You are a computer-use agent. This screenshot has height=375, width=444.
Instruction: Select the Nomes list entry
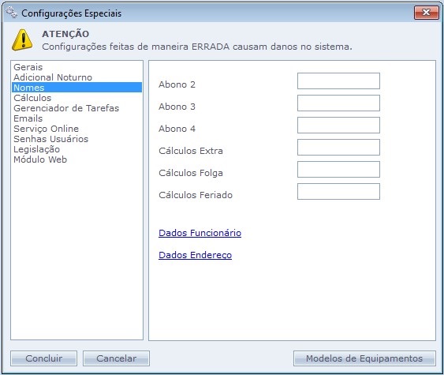coord(76,88)
